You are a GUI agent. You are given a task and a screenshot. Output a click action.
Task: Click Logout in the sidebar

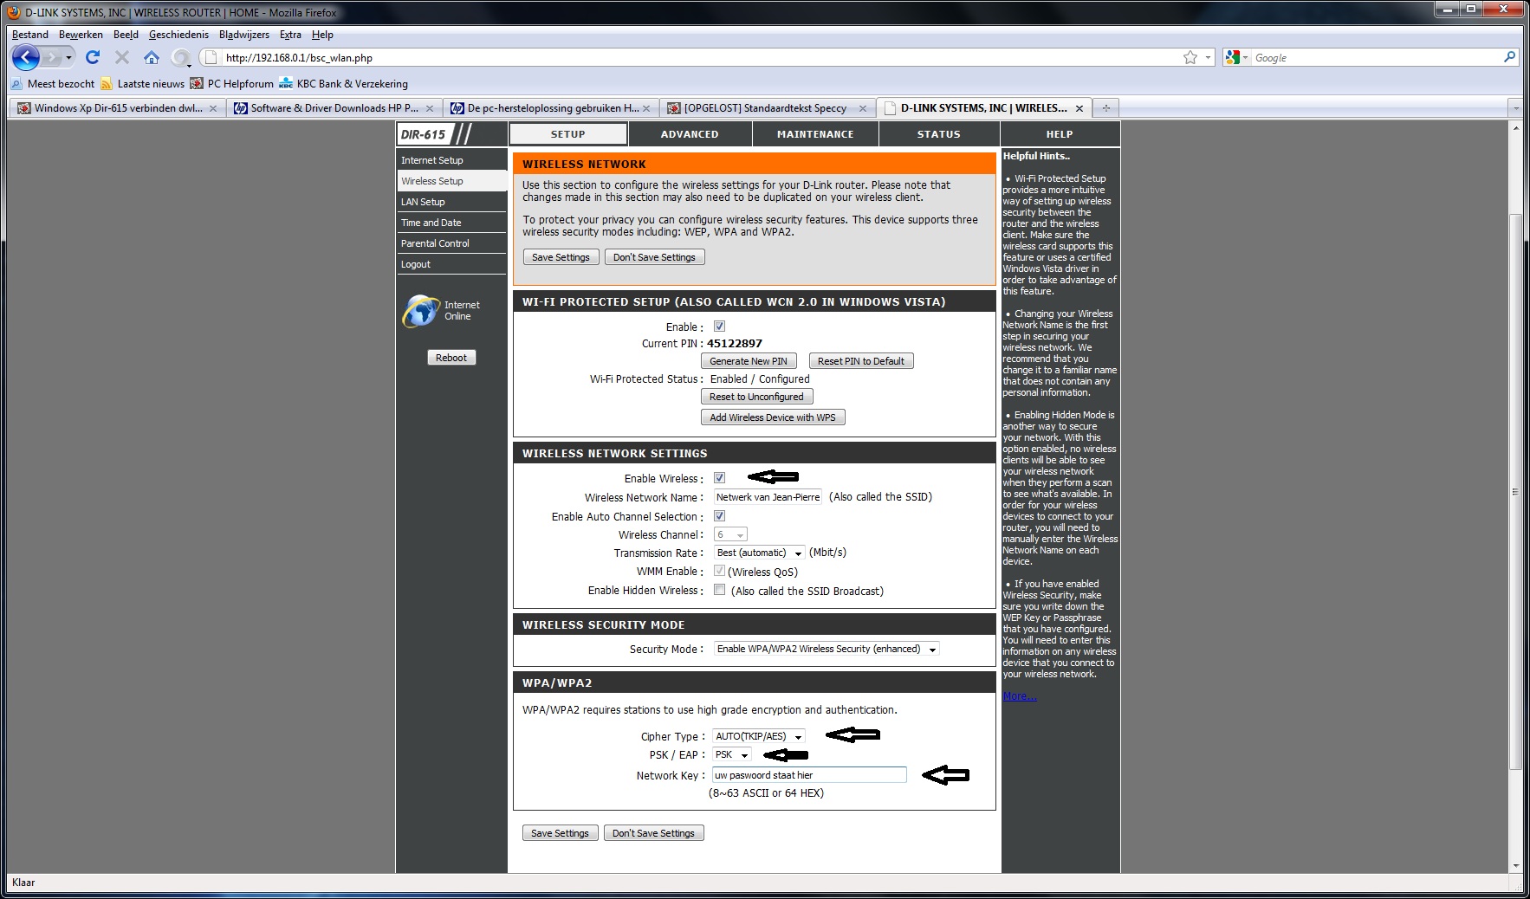(451, 264)
